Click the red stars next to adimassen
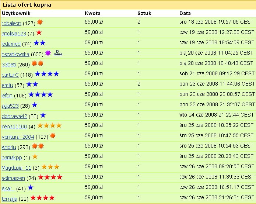Viewport: 256px width, 204px height. (x=50, y=177)
